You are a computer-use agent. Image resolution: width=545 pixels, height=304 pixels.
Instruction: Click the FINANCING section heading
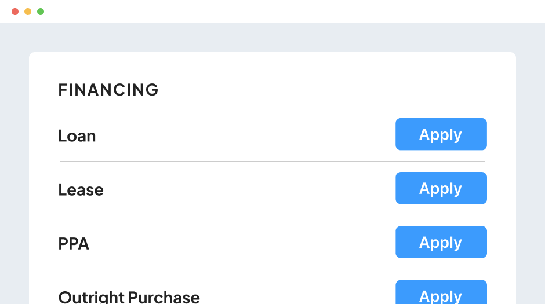108,90
